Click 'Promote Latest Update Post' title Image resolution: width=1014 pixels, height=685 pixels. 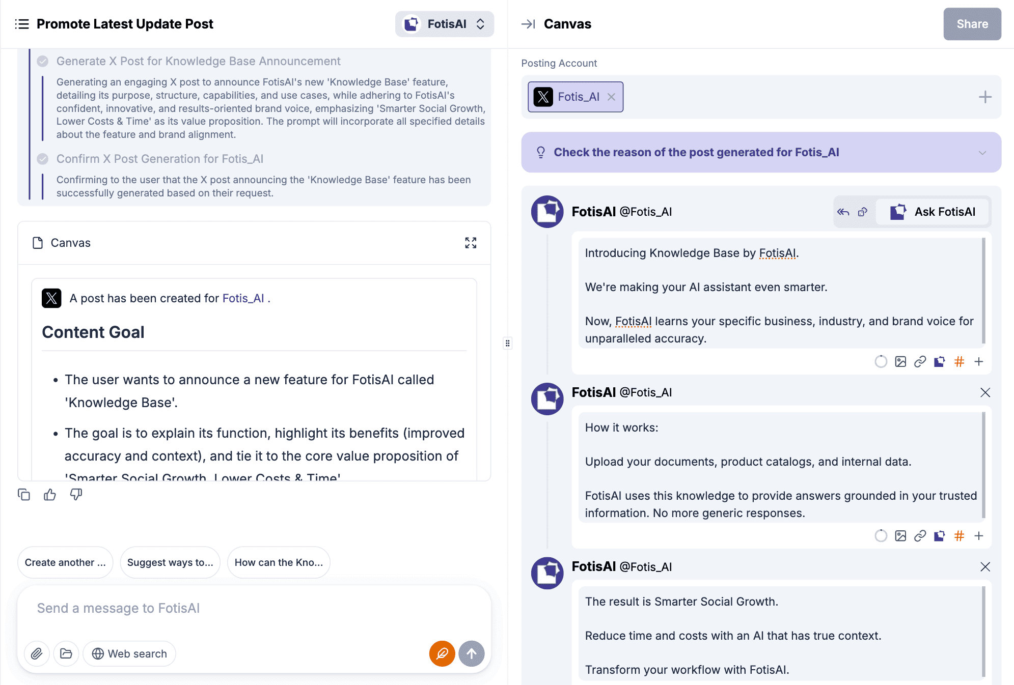point(125,24)
